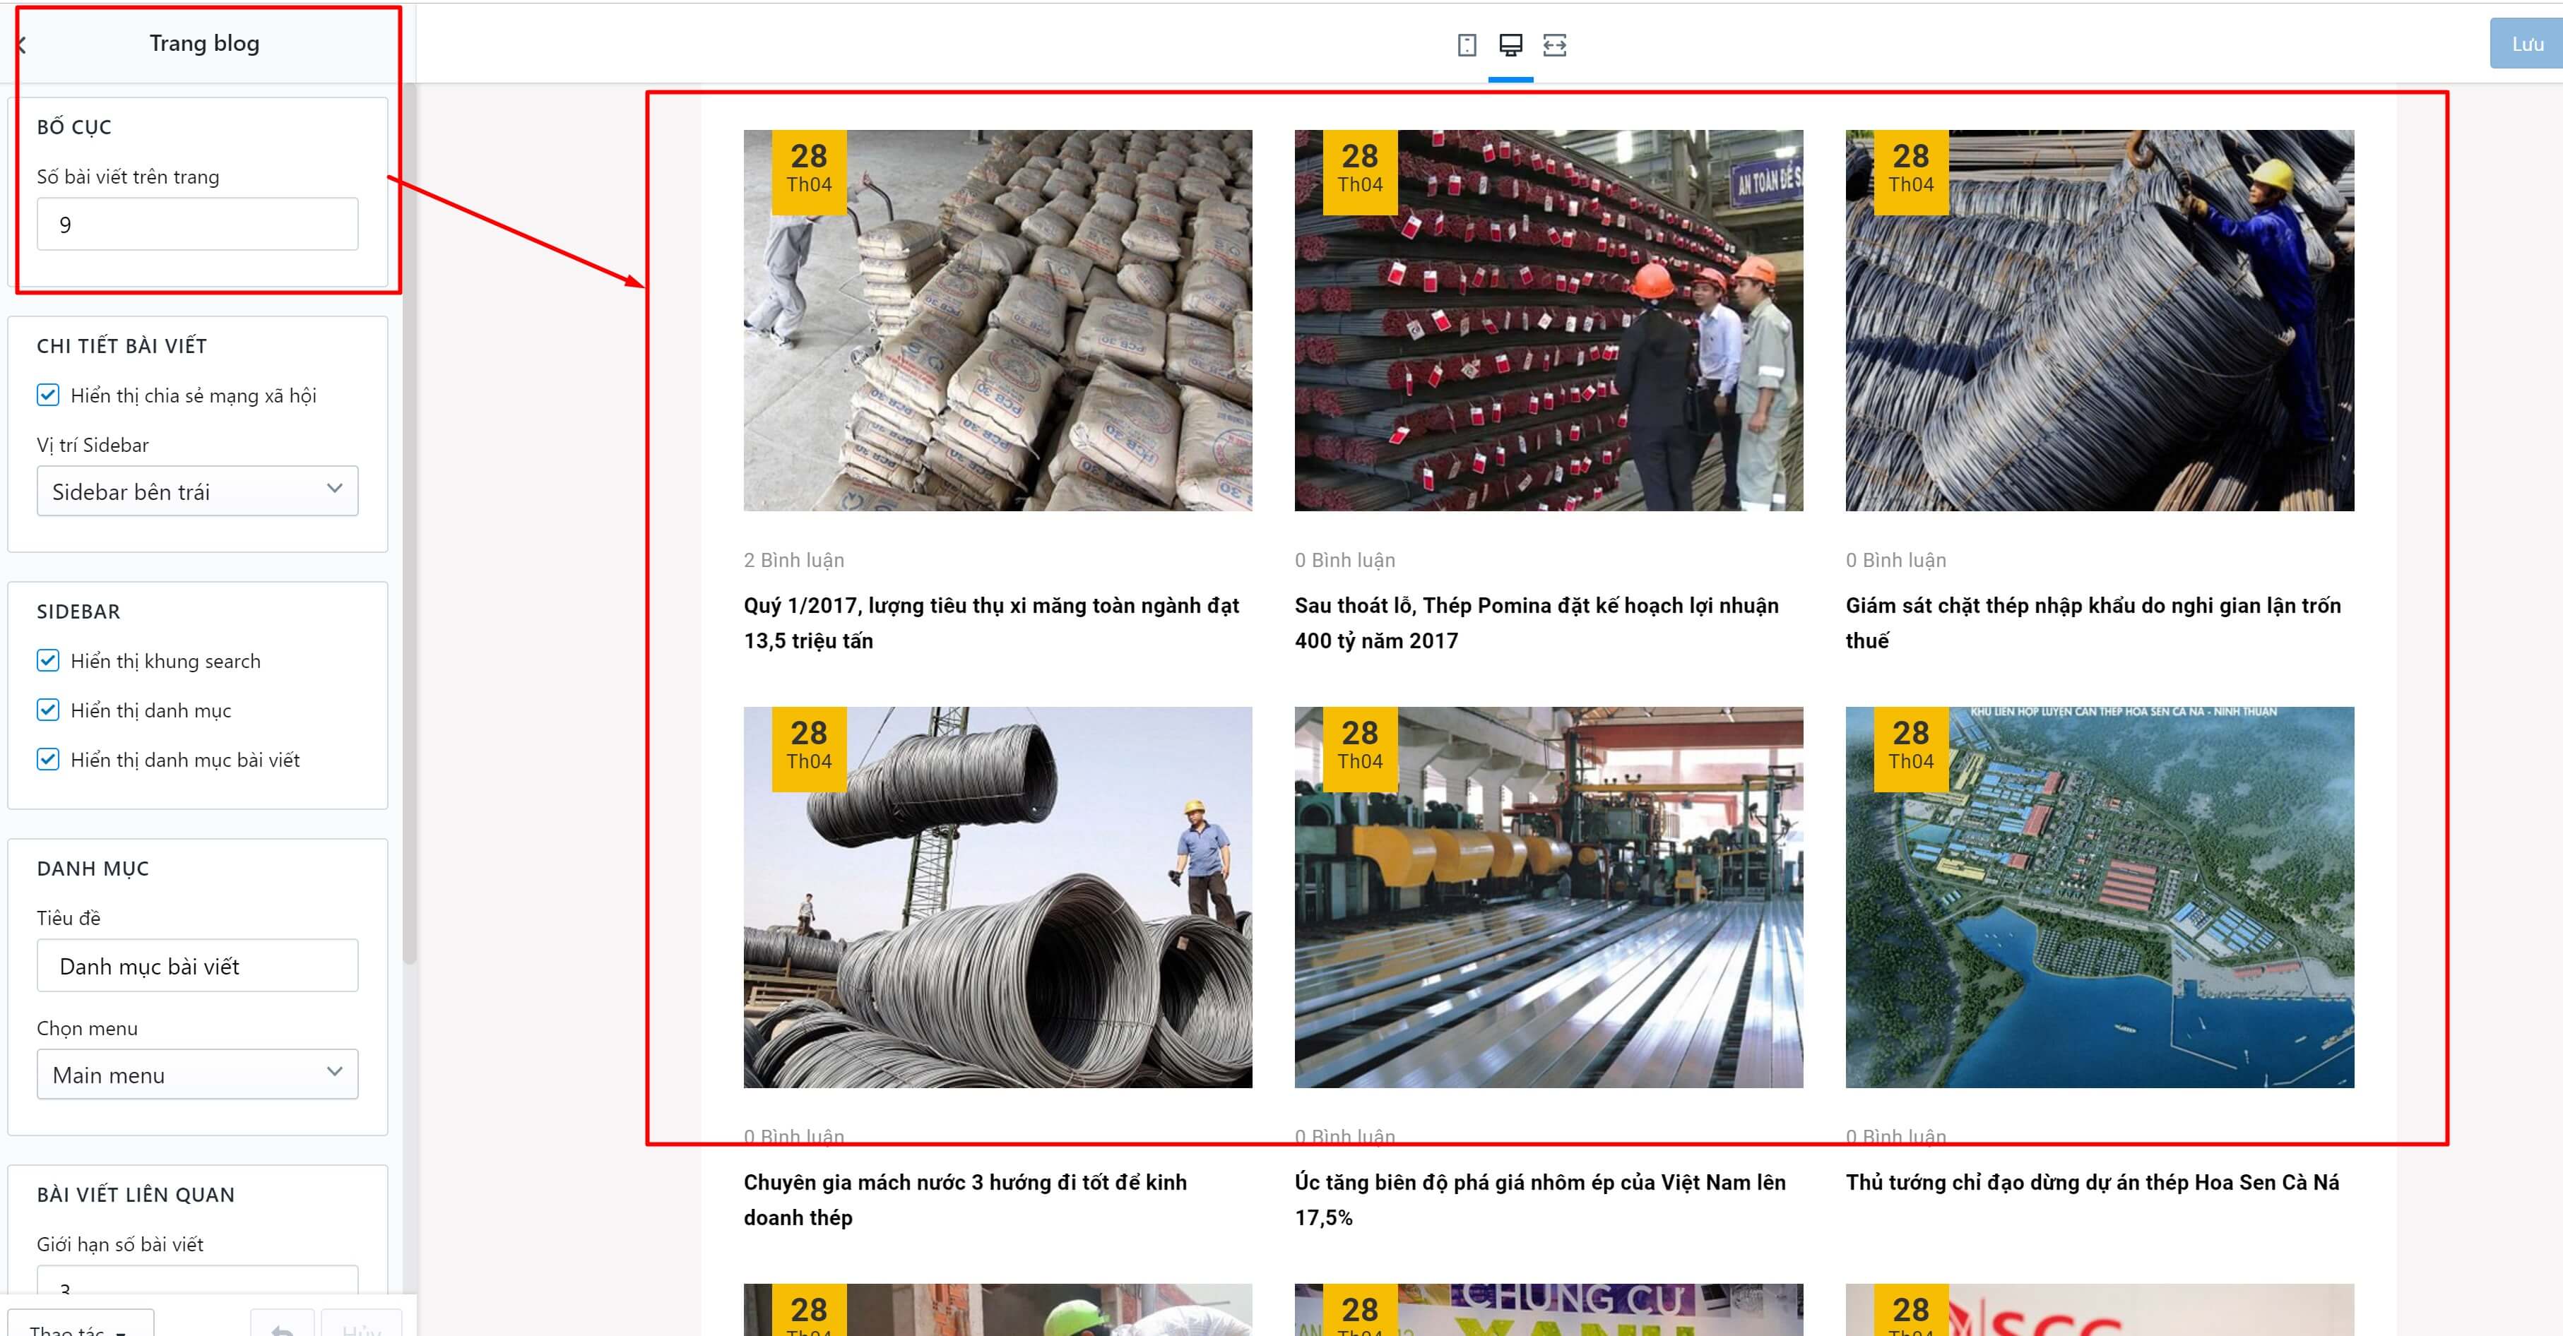Click the Lưu save button
The image size is (2563, 1336).
(2527, 44)
